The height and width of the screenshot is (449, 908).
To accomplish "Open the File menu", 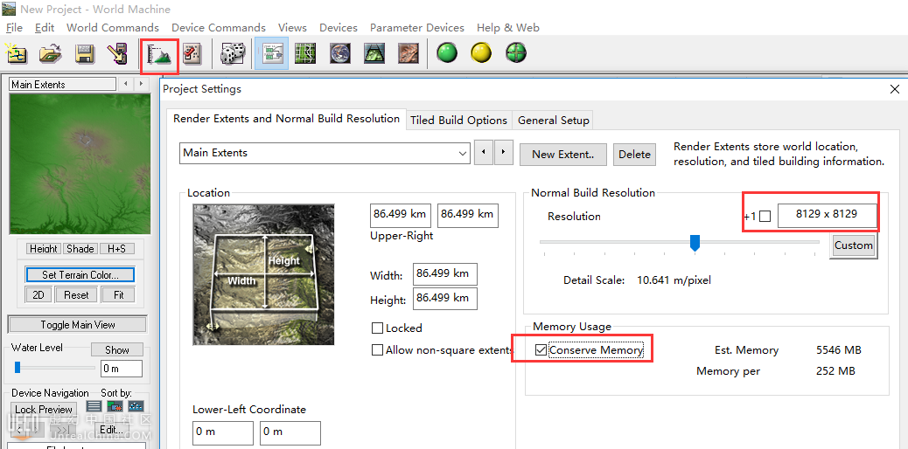I will pyautogui.click(x=14, y=27).
